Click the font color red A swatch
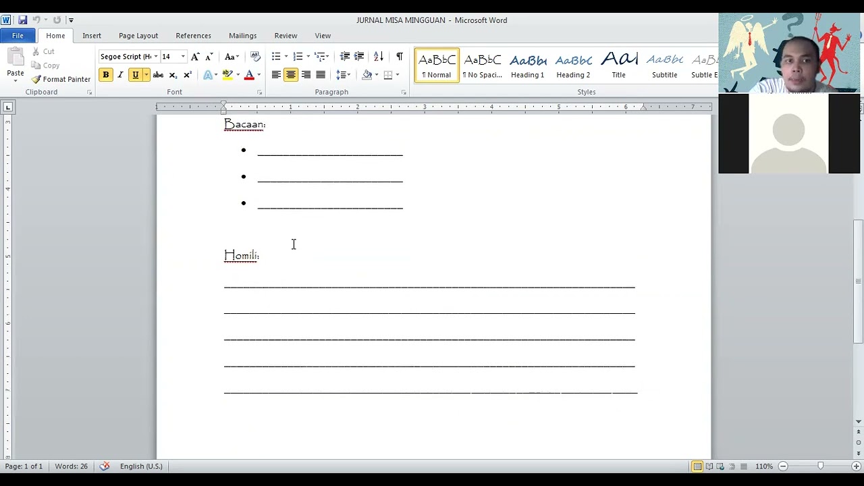Screen dimensions: 864x486 [249, 75]
